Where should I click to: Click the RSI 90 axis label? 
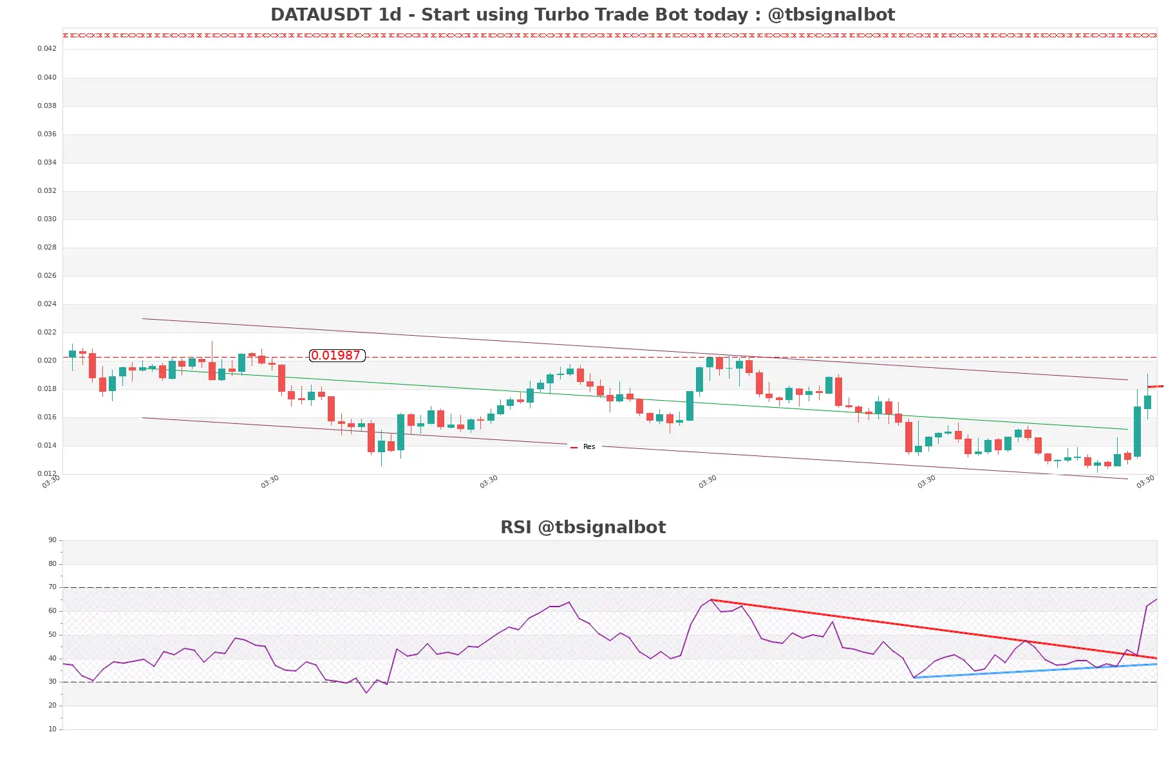coord(52,540)
